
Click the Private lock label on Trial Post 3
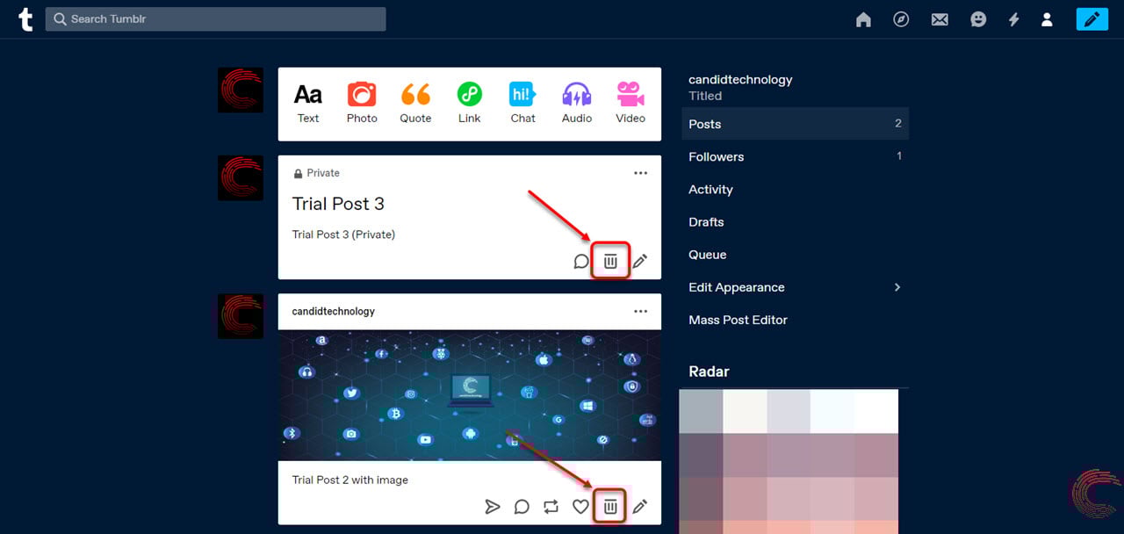tap(316, 173)
